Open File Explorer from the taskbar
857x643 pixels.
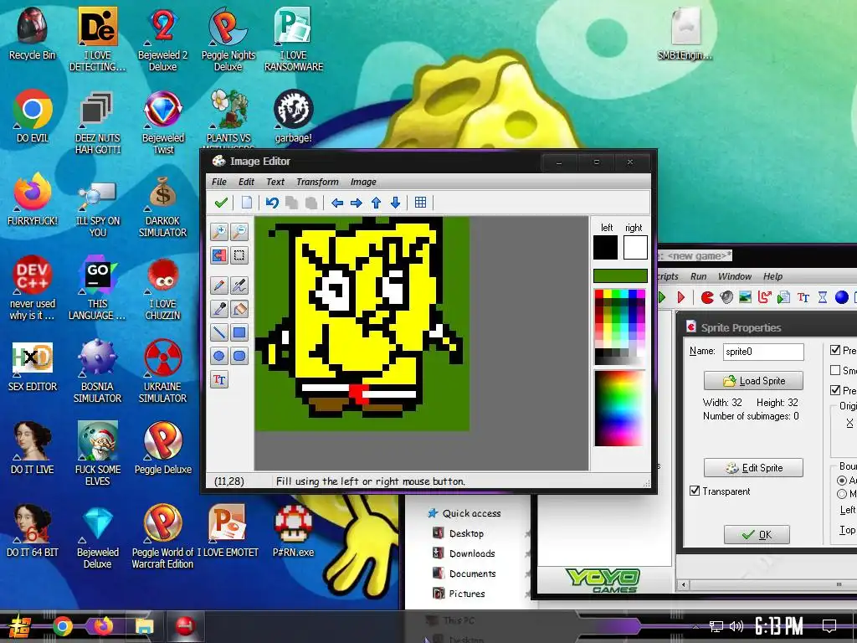point(144,626)
